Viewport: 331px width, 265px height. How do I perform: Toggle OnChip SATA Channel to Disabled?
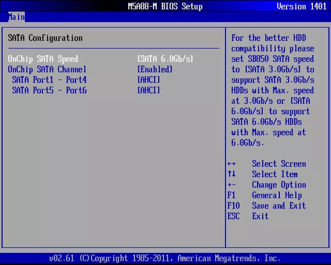pos(154,69)
